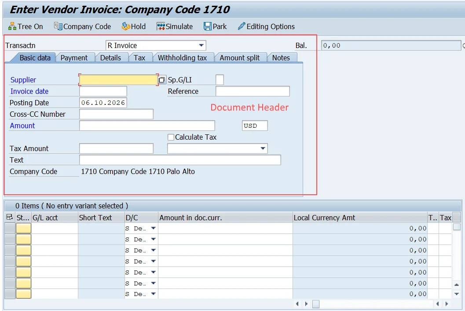Click the horizontal scrollbar thumb
Viewport: 465px width, 311px height.
tap(316, 304)
